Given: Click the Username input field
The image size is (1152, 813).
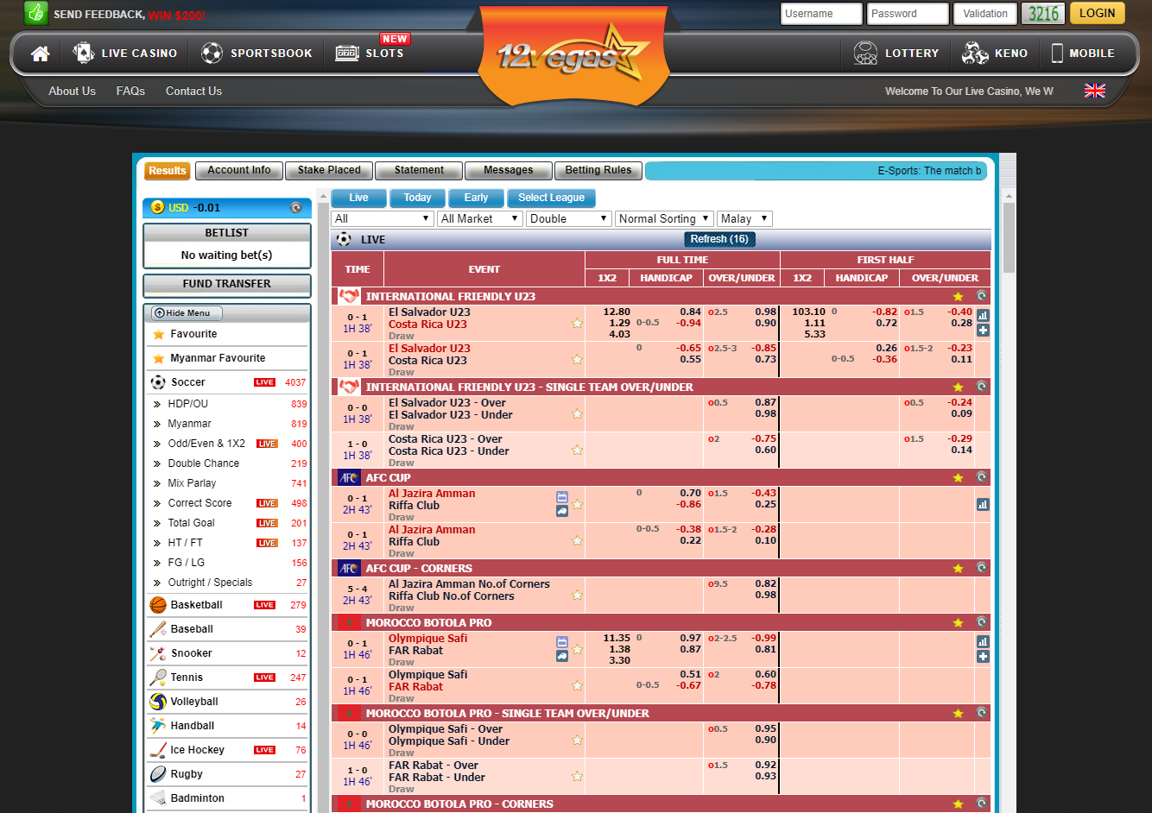Looking at the screenshot, I should [820, 14].
